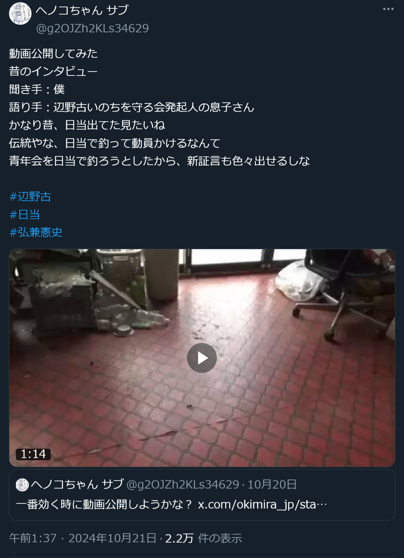Open the ヘノコちゃん サブ display name at top
This screenshot has width=404, height=558.
[82, 10]
